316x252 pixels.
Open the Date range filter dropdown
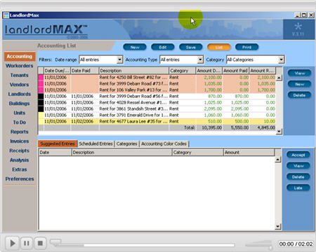tap(119, 59)
